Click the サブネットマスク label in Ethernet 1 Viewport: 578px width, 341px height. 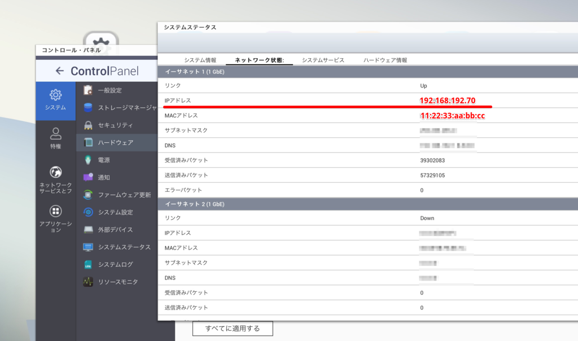pos(186,130)
